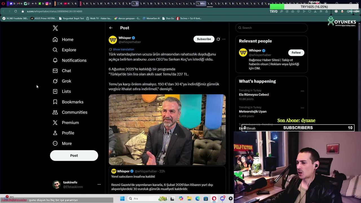Click the white Post button
Image resolution: width=361 pixels, height=203 pixels.
pos(74,156)
